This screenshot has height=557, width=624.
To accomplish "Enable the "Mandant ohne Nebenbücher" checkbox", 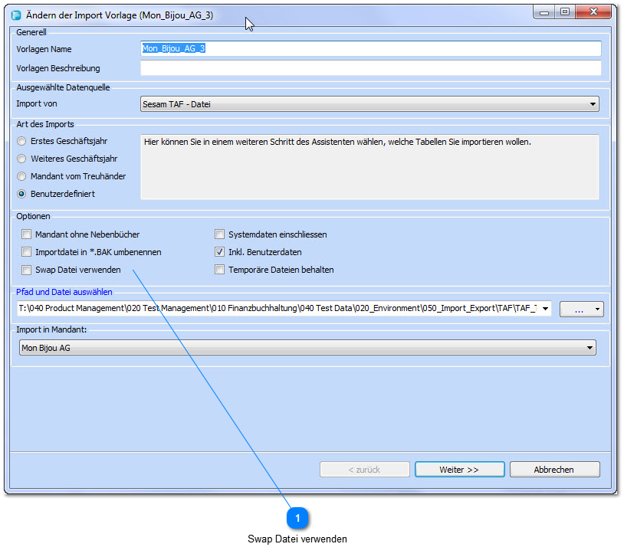I will [x=26, y=234].
